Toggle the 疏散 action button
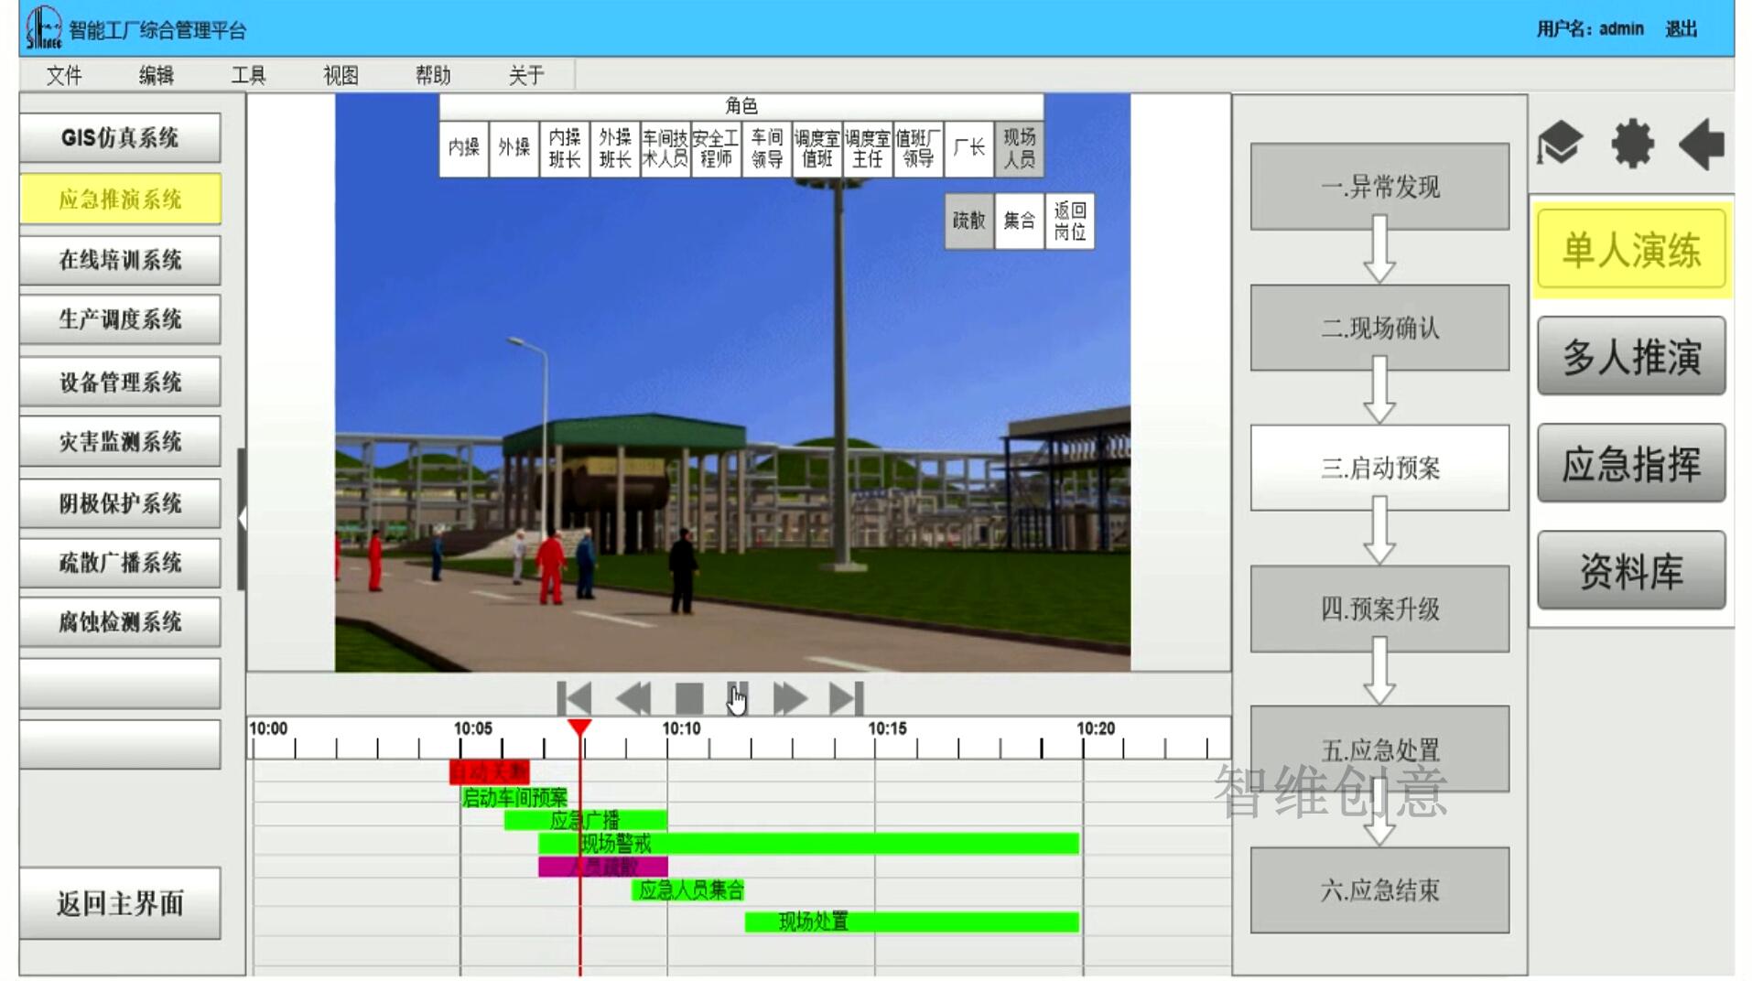Viewport: 1752px width, 981px height. point(968,221)
